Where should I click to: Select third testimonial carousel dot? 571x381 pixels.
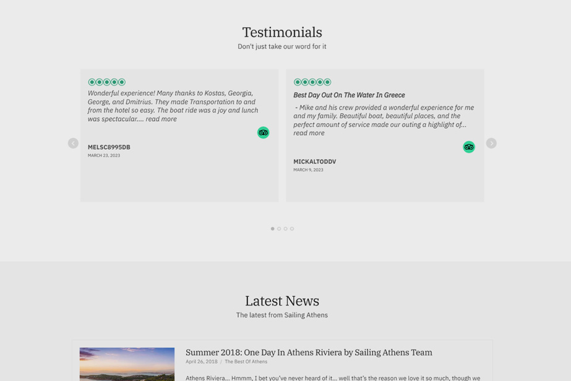pos(286,229)
